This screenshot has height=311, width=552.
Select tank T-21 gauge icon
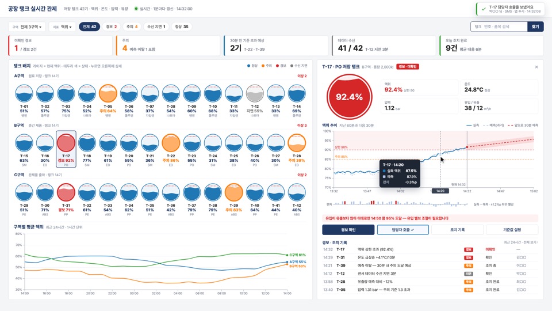[150, 143]
